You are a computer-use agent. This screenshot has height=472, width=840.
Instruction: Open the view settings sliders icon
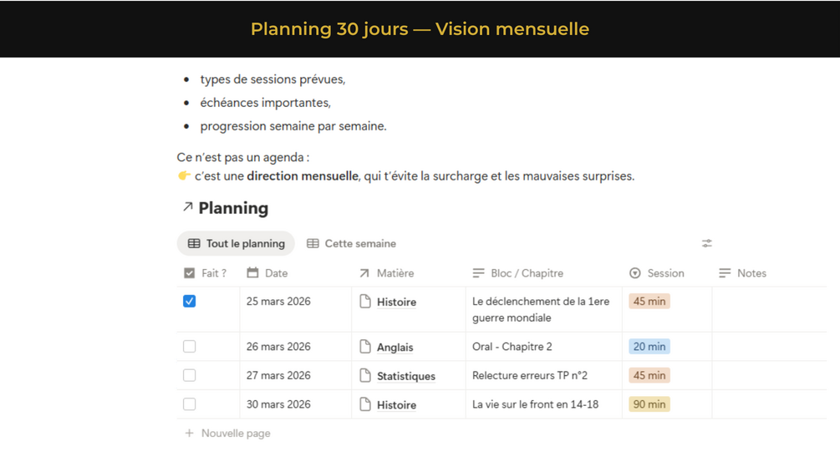706,243
